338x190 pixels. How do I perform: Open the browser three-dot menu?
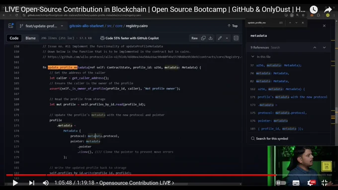[x=335, y=15]
